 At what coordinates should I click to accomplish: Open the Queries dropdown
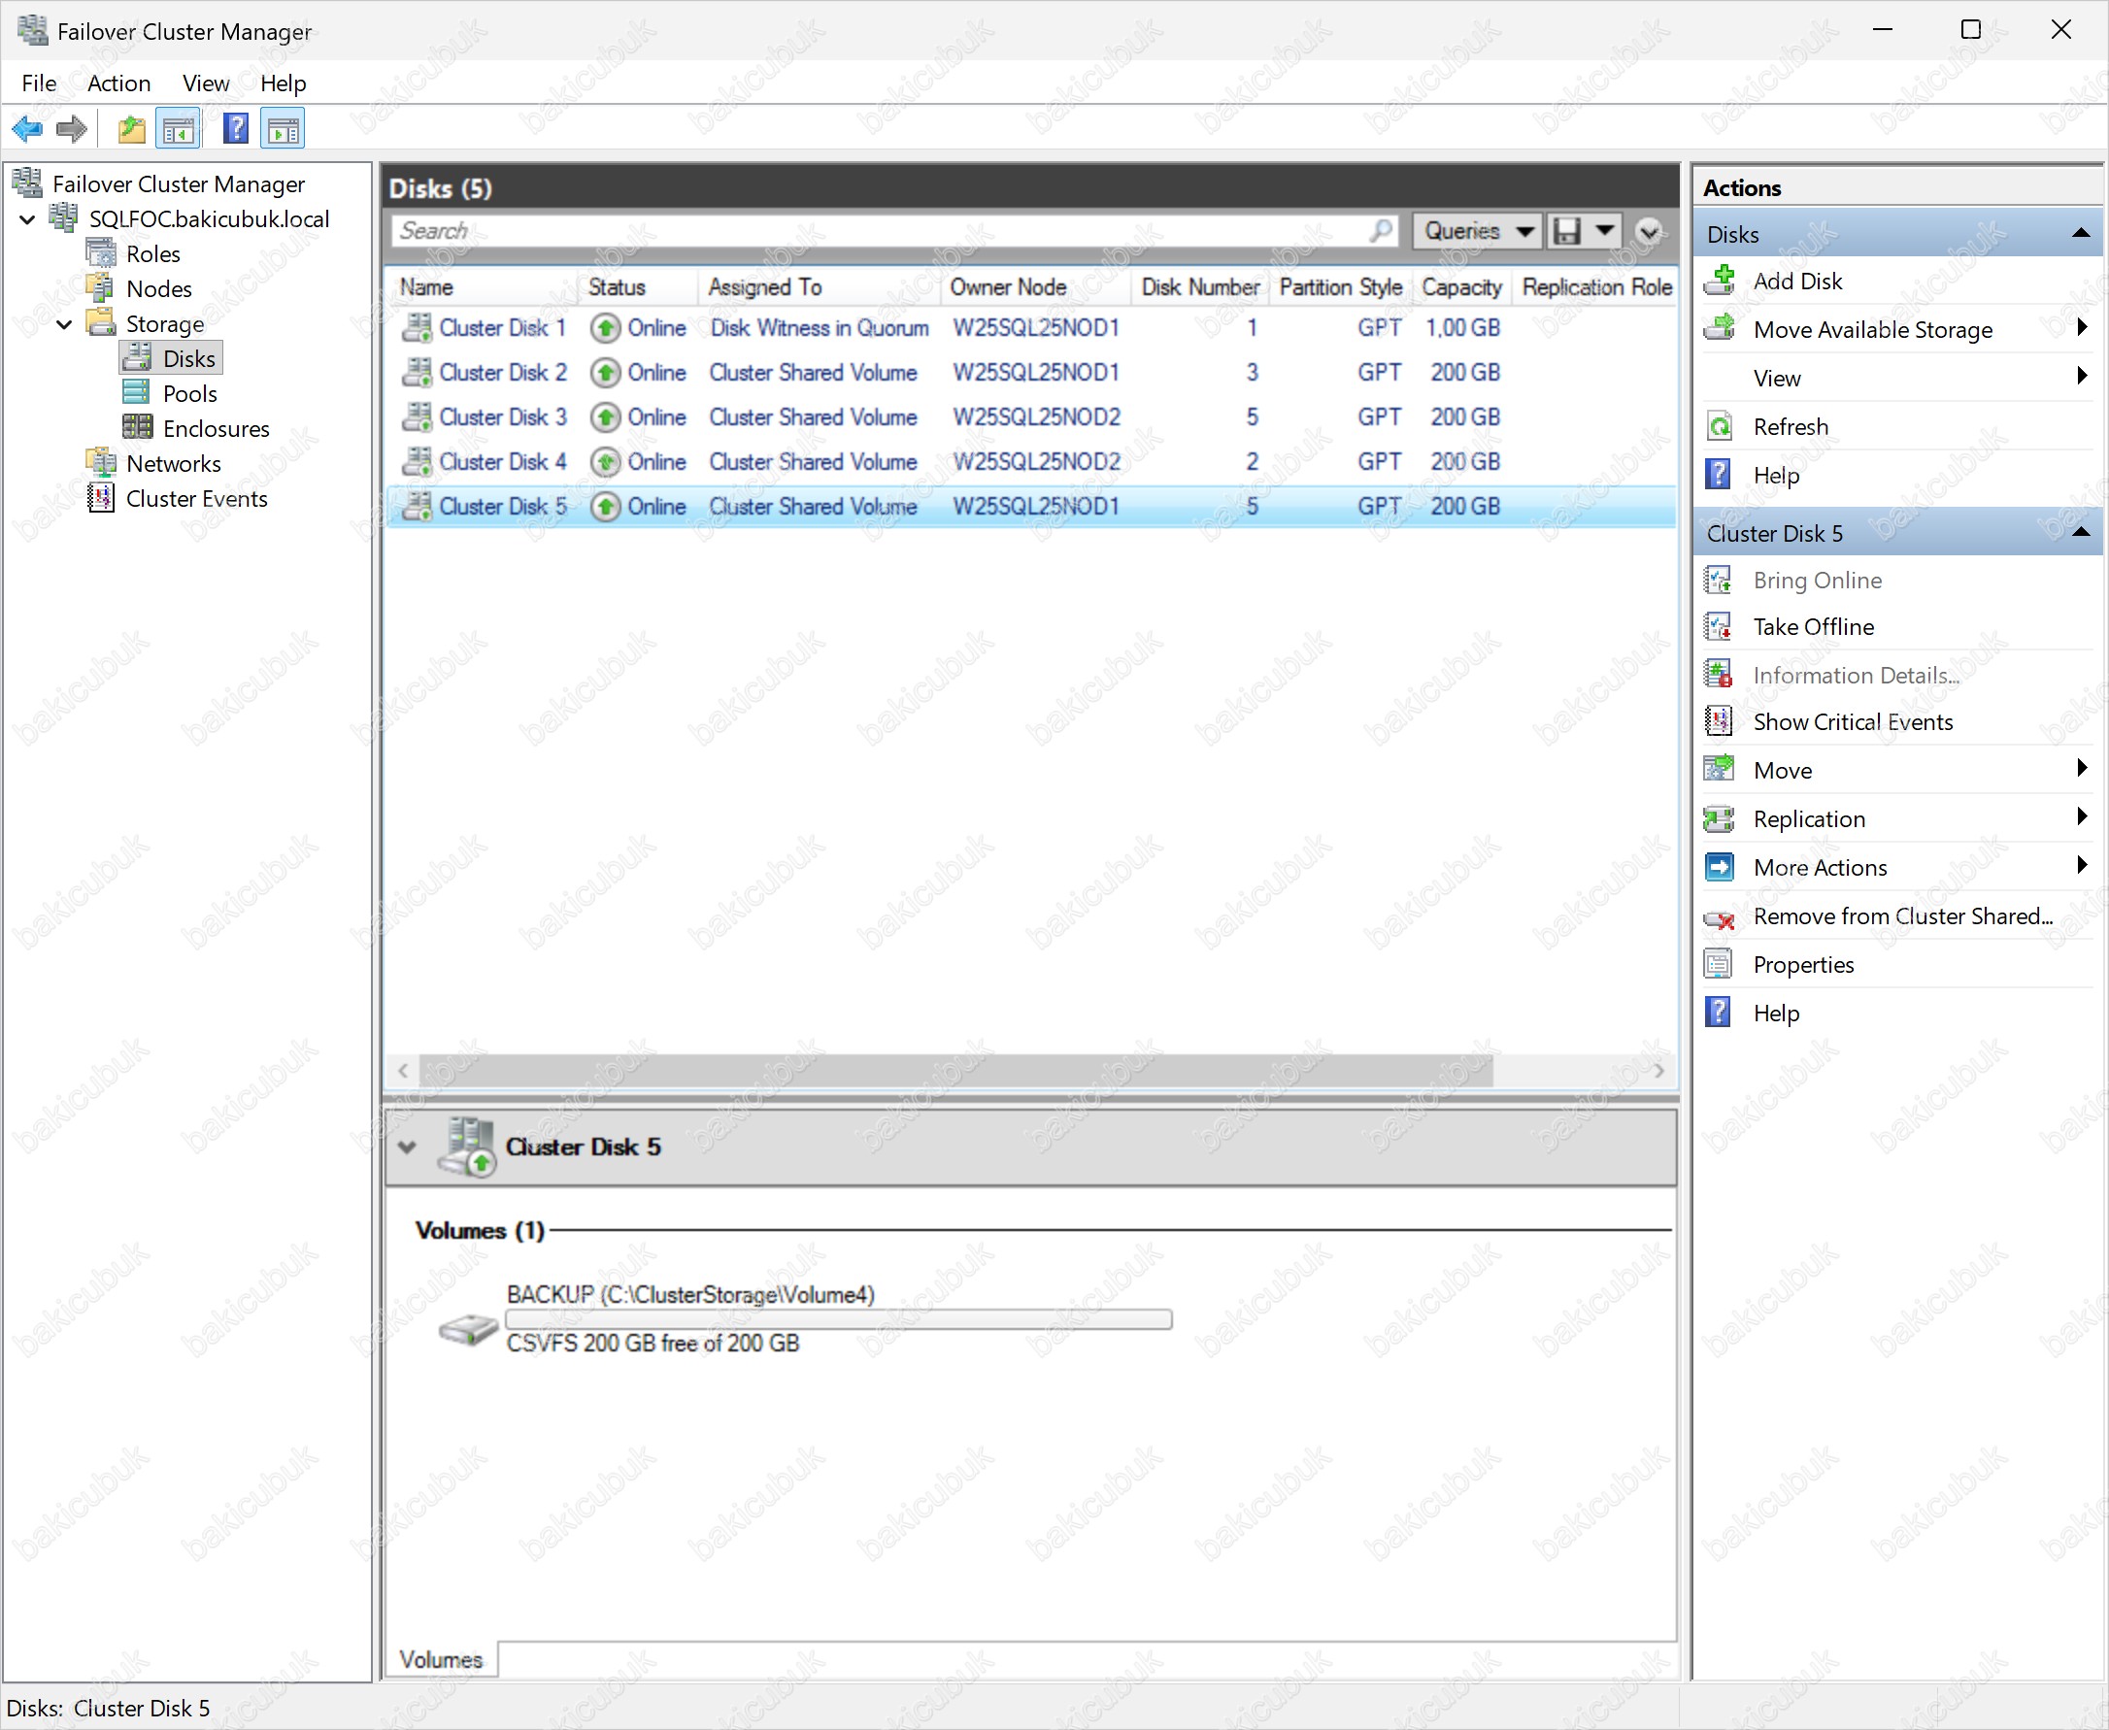(1477, 231)
